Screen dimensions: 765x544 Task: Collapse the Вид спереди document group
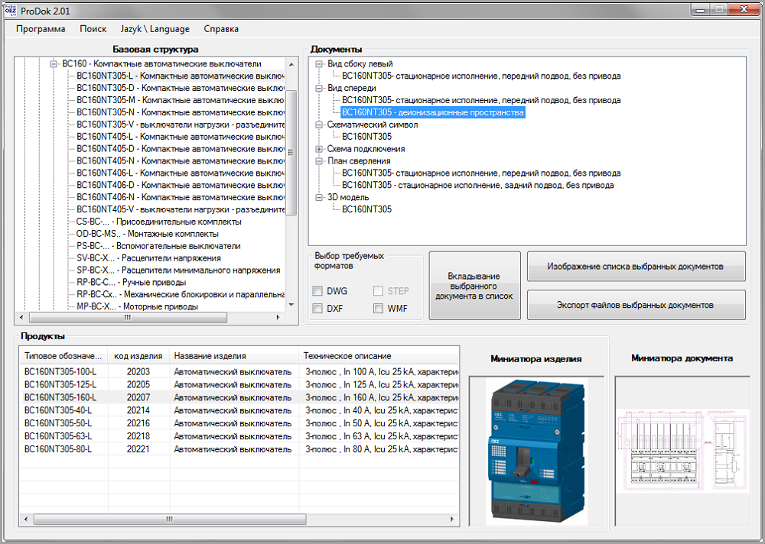[319, 88]
